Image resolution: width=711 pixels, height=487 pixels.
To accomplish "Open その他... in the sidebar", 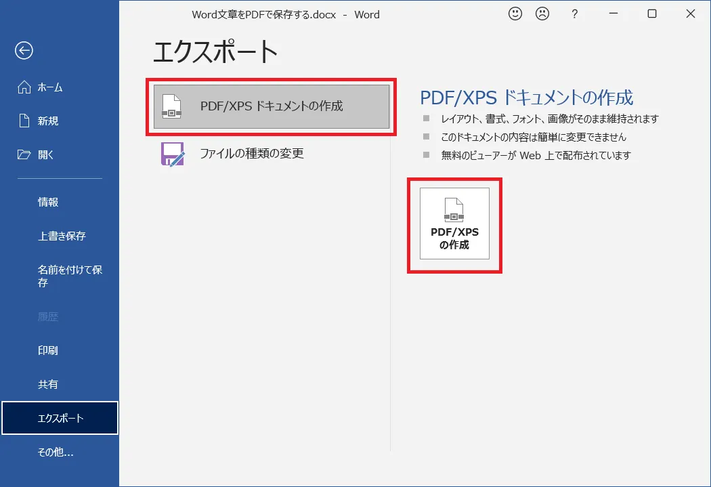I will [x=60, y=452].
